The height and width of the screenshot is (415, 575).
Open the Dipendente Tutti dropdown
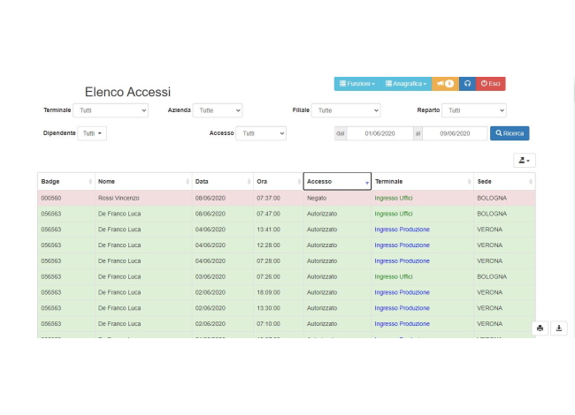click(x=92, y=133)
